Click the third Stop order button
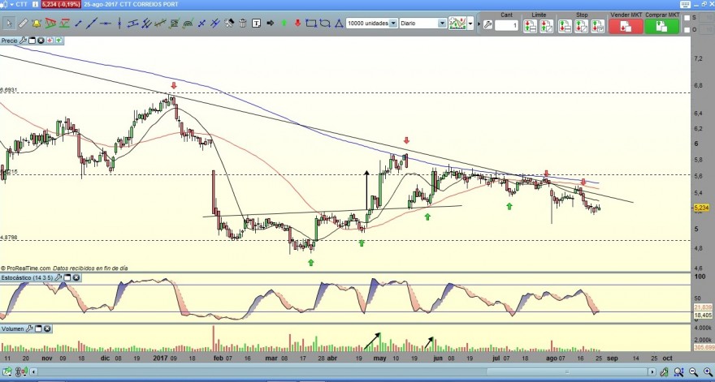The image size is (715, 382). tap(597, 26)
